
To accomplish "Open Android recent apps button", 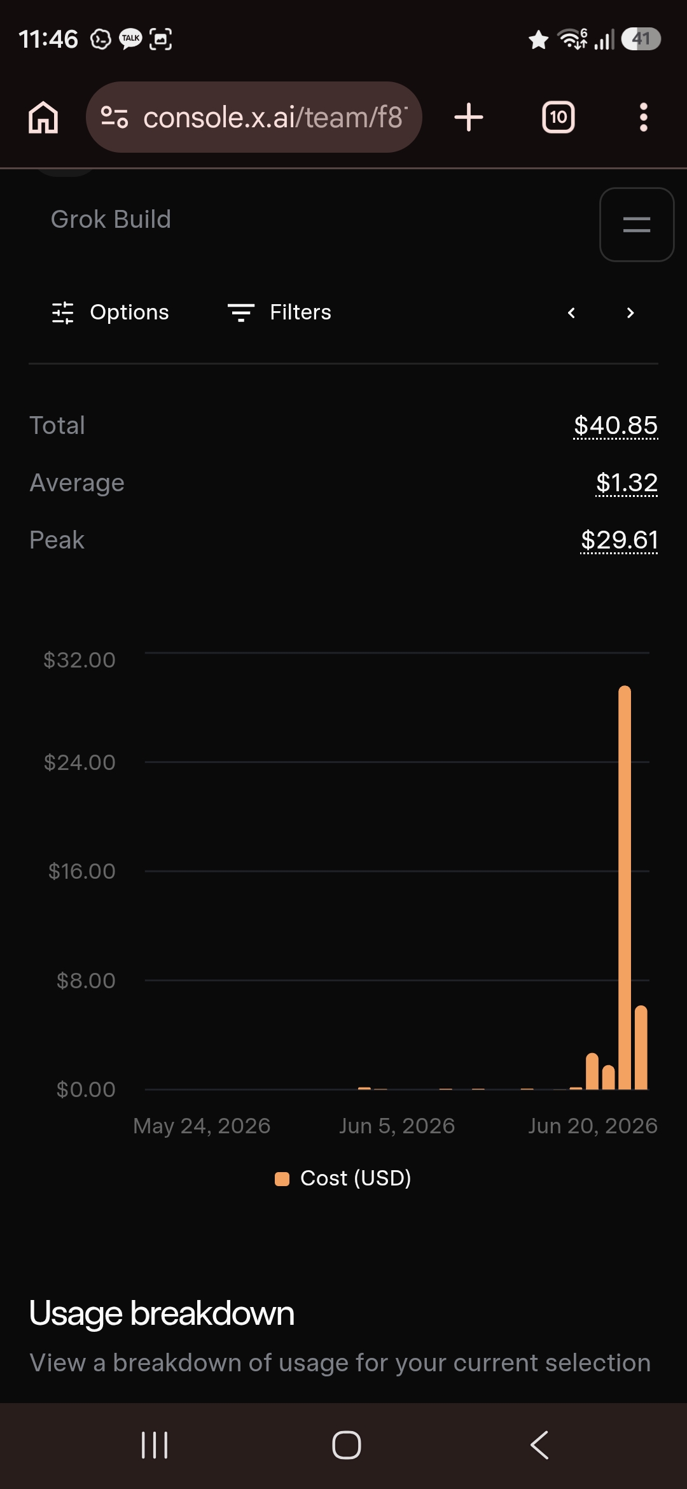I will [x=155, y=1445].
